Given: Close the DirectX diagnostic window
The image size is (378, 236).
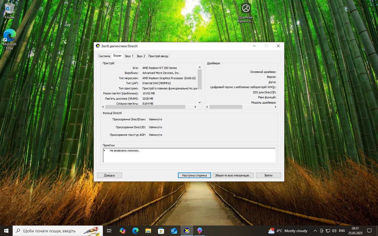Looking at the screenshot, I should click(278, 46).
